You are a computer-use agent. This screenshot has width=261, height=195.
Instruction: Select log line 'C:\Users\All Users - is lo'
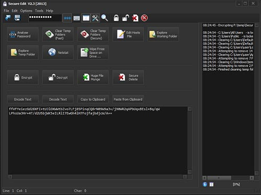228,33
